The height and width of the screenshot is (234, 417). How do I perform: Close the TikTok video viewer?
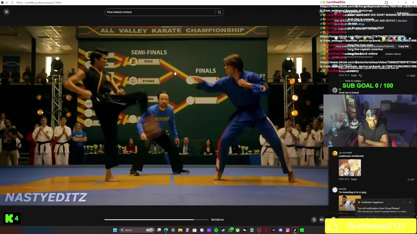[x=7, y=12]
